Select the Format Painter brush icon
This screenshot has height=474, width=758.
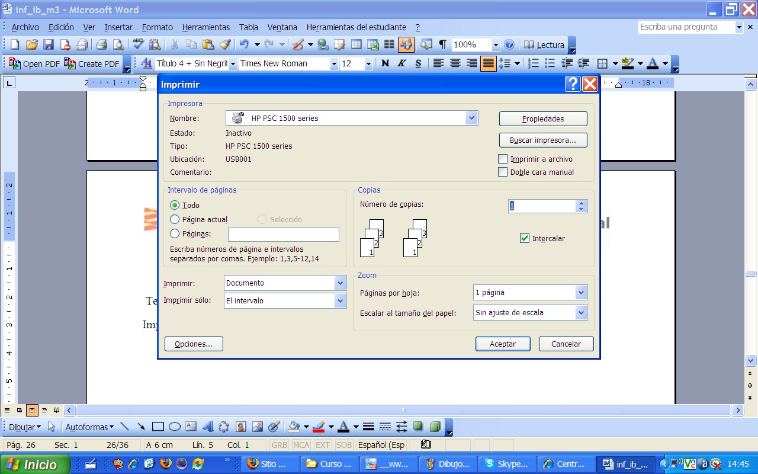[225, 44]
